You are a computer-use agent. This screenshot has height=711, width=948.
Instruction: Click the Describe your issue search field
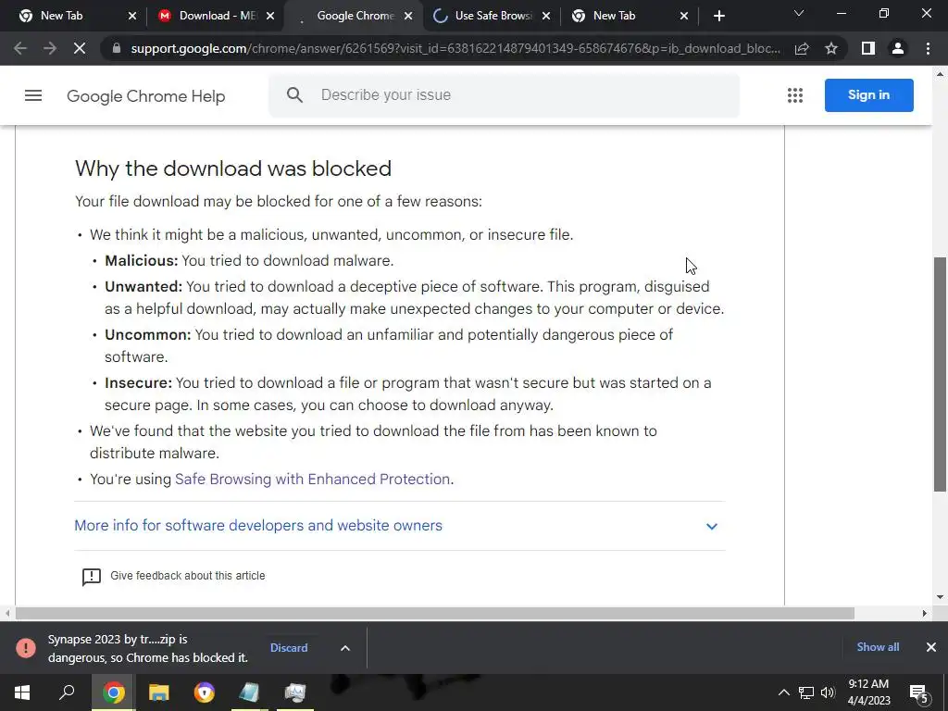[505, 95]
